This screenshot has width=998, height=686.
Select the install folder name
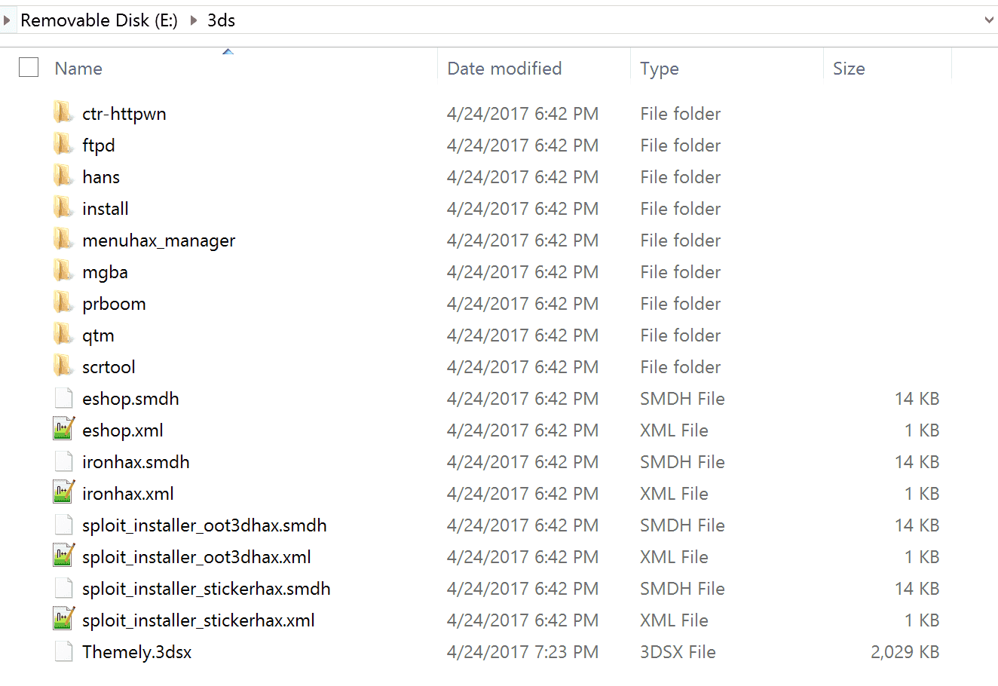[106, 209]
